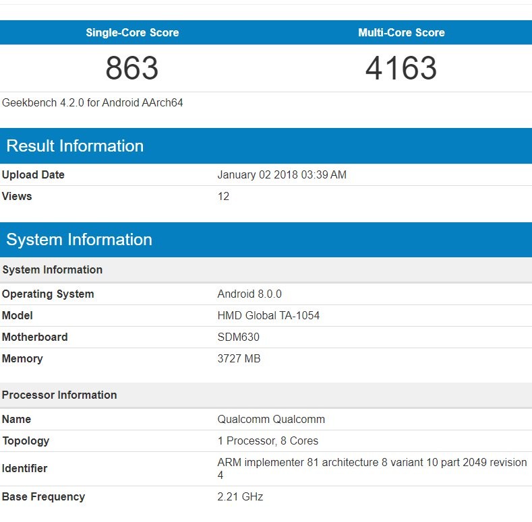Screen dimensions: 532x522
Task: Select the Android 8.0.0 value
Action: pos(249,294)
